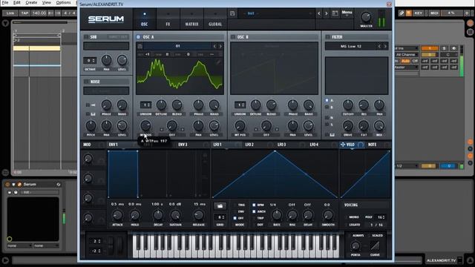475x267 pixels.
Task: Toggle noise one-shot arrow icon
Action: pyautogui.click(x=93, y=105)
